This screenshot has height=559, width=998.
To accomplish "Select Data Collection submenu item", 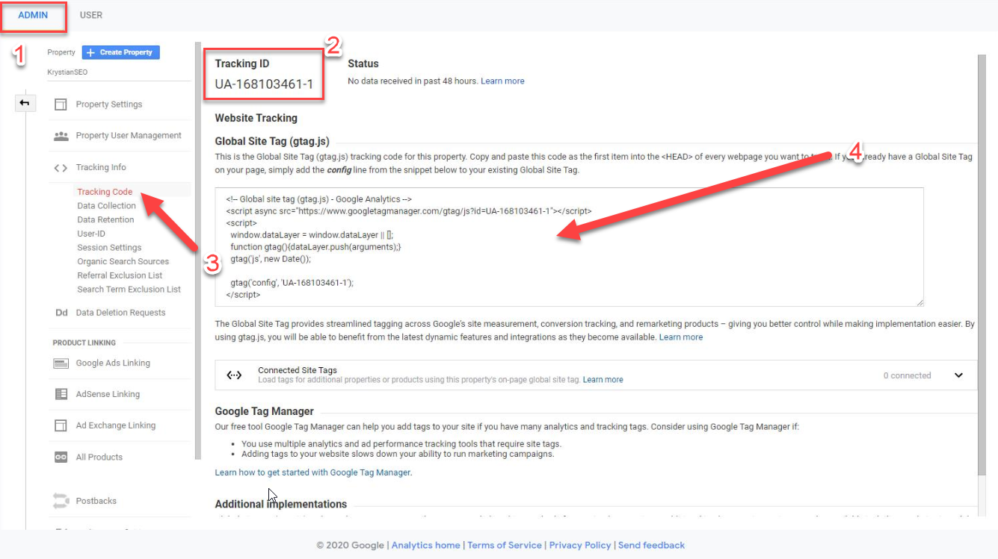I will coord(106,206).
